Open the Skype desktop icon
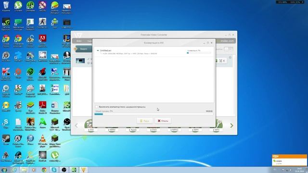The height and width of the screenshot is (173, 308). 6,124
